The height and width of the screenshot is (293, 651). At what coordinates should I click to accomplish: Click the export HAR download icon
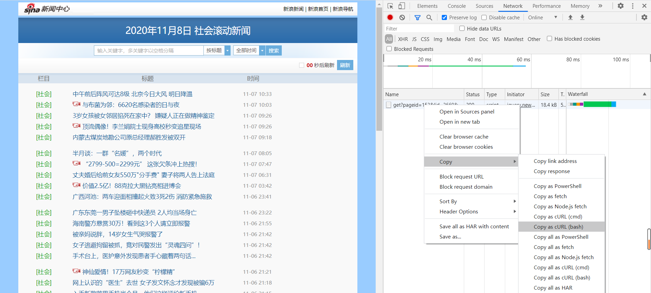point(582,17)
